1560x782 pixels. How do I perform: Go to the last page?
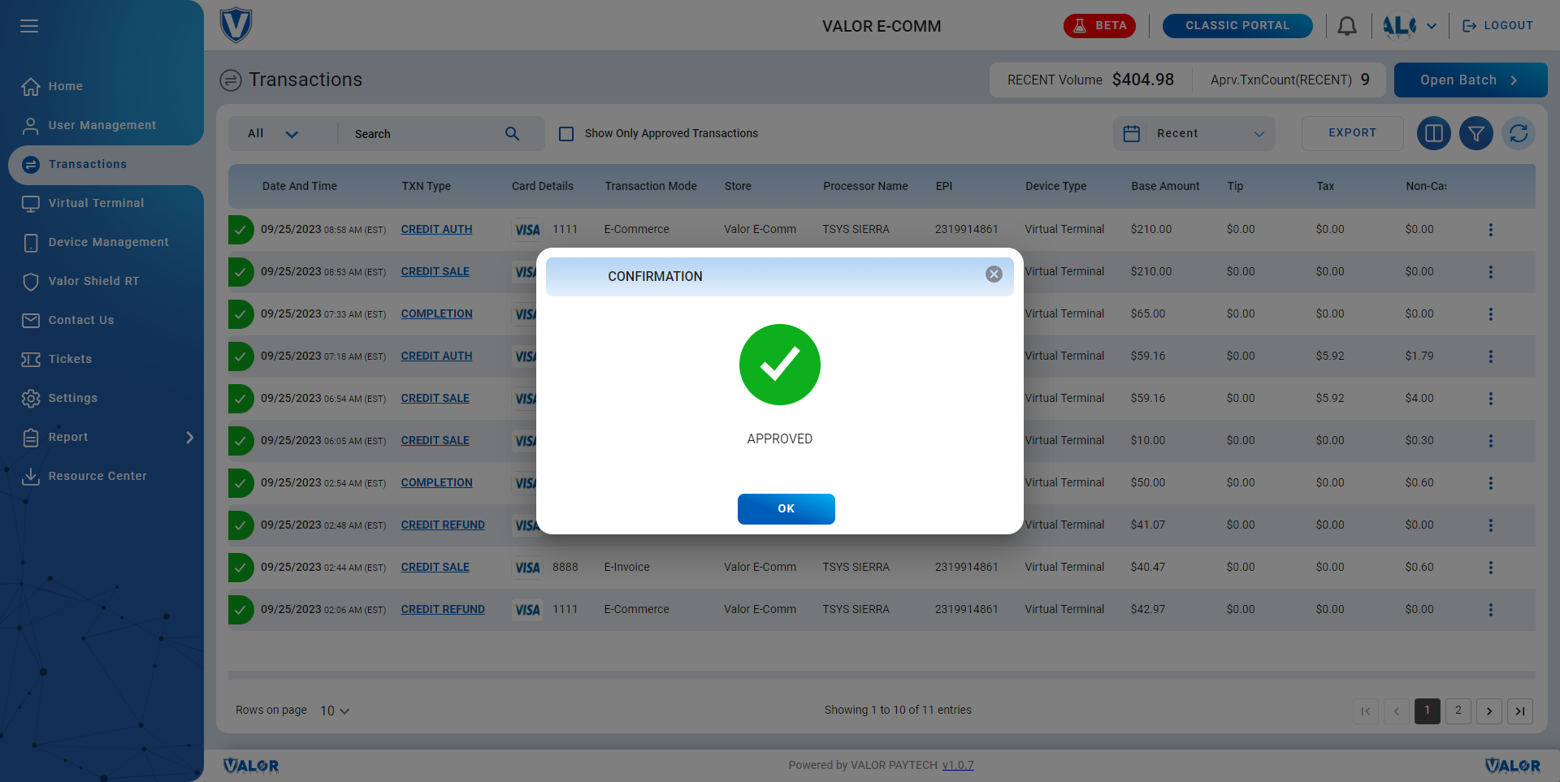[1520, 711]
